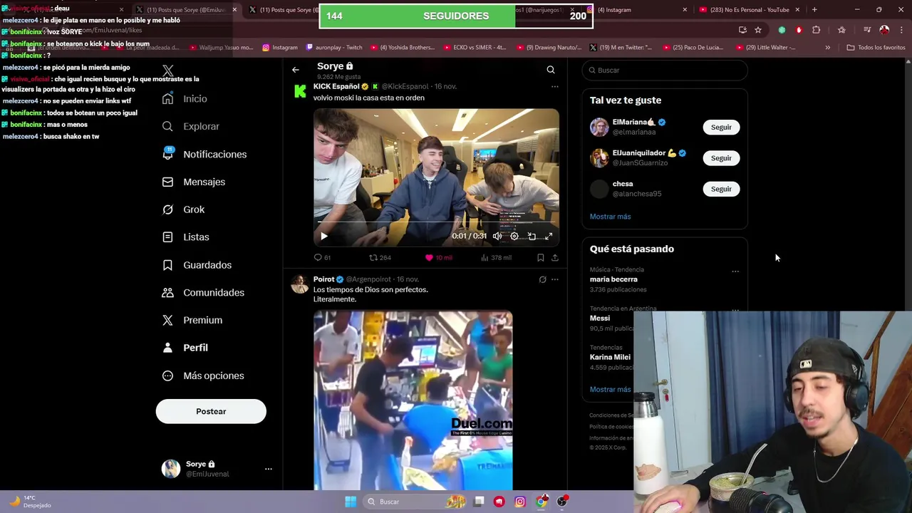Open options for maria becerra trend

735,271
